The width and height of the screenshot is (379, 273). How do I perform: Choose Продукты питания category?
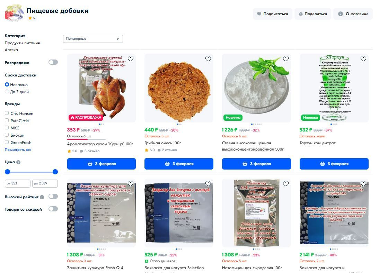coord(22,43)
